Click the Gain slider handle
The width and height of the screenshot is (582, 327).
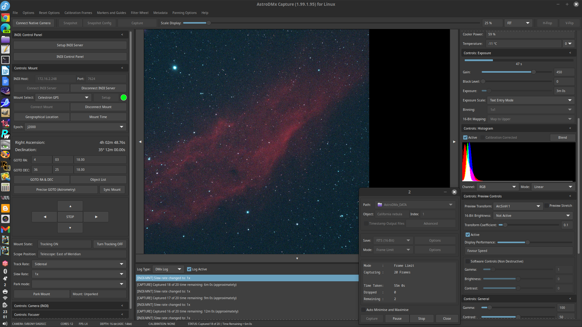[533, 72]
